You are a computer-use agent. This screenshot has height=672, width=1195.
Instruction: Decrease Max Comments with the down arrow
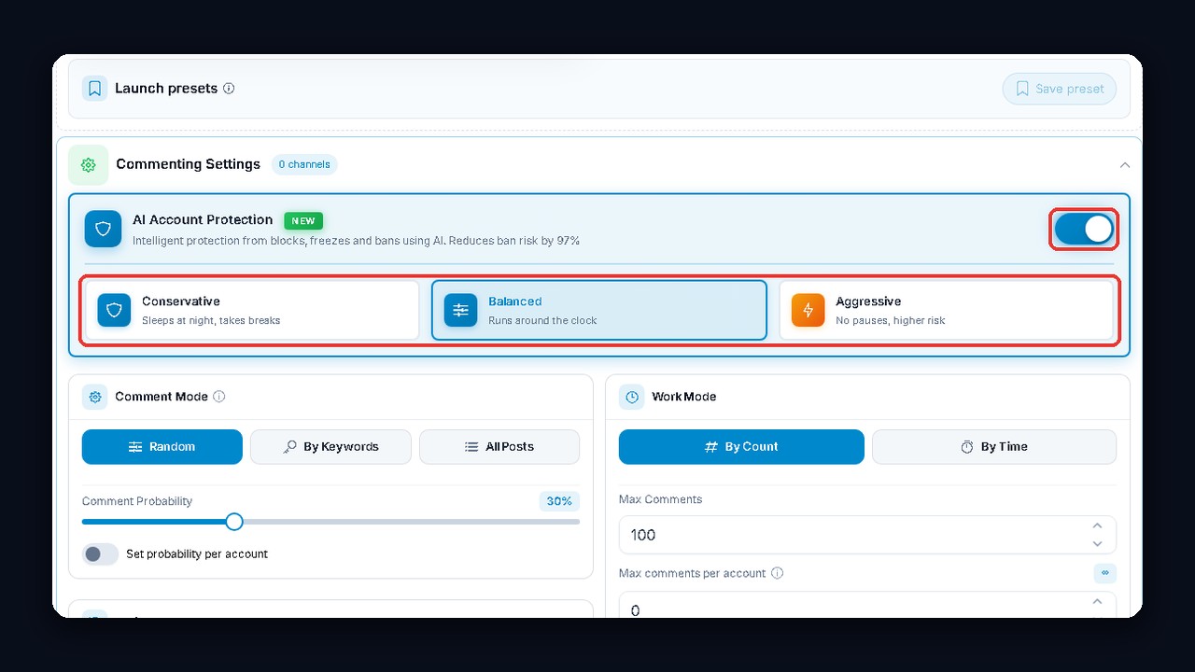pos(1098,543)
